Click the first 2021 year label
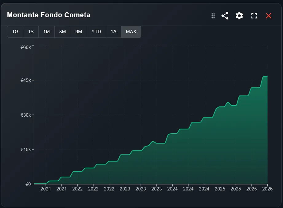This screenshot has width=283, height=208. (x=46, y=189)
